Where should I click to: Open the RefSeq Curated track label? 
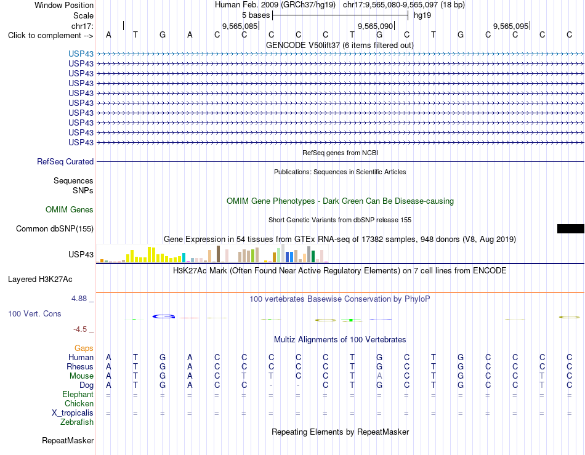(x=65, y=161)
